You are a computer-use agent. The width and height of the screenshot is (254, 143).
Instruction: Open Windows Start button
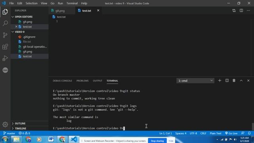tap(5, 139)
